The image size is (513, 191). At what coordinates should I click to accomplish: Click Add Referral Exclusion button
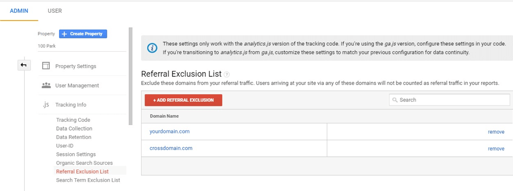(x=184, y=100)
